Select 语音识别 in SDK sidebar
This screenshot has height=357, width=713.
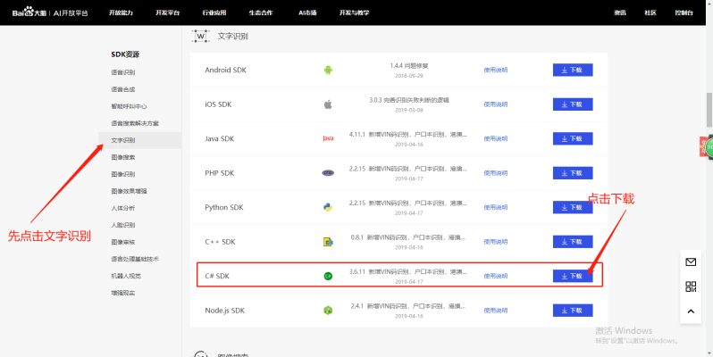pos(122,72)
